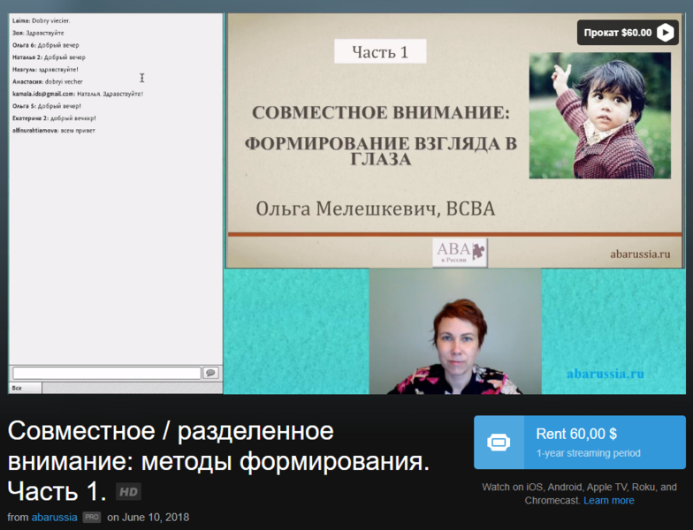Open the abarussia author profile link
This screenshot has width=693, height=530.
click(54, 517)
